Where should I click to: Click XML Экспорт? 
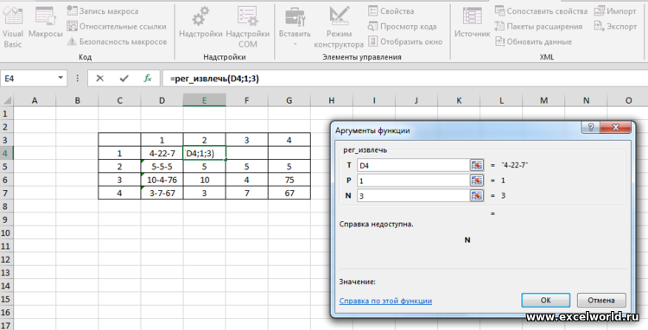[x=615, y=27]
